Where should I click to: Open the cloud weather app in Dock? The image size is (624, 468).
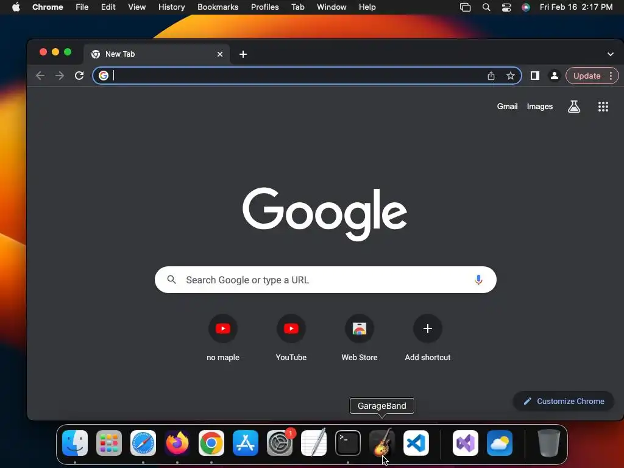(x=500, y=443)
